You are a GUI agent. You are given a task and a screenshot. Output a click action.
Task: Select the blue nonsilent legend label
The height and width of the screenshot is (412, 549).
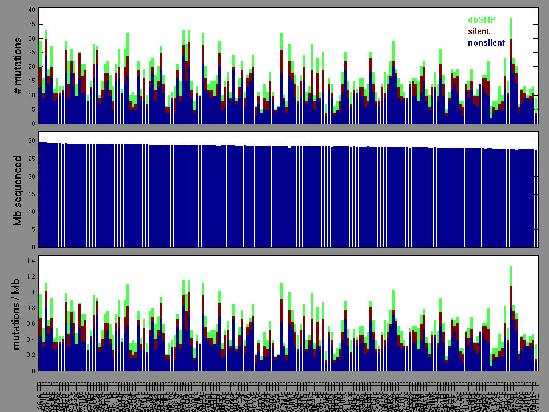pos(486,43)
